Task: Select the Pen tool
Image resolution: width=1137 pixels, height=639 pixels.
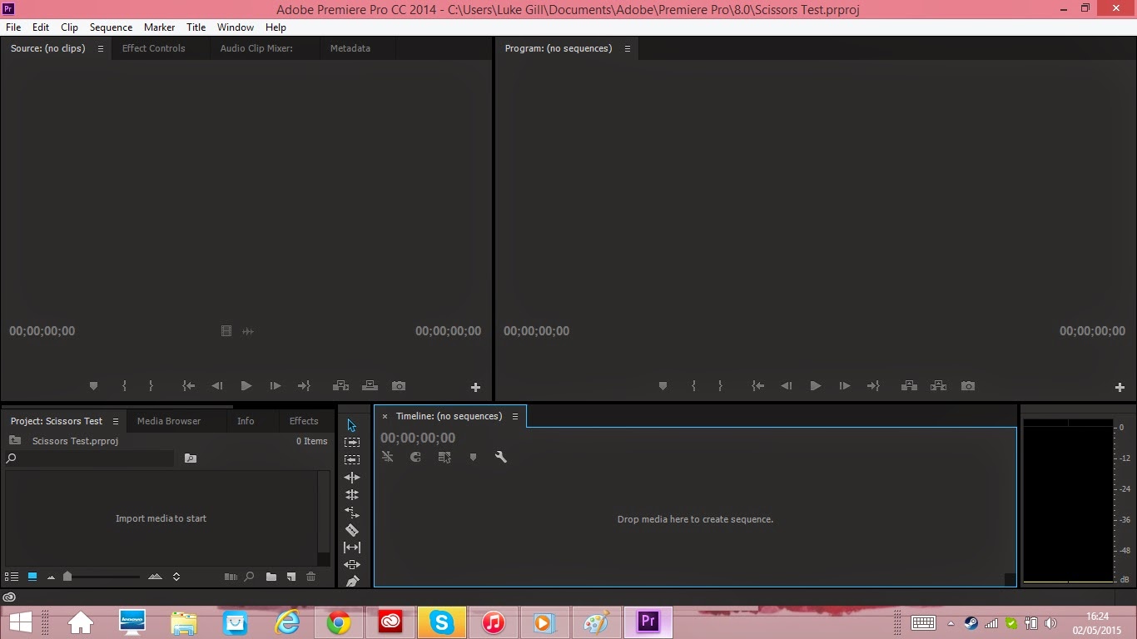Action: (x=352, y=581)
